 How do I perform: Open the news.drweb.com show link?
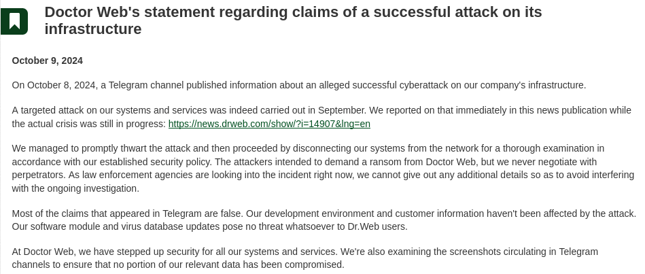pos(269,124)
